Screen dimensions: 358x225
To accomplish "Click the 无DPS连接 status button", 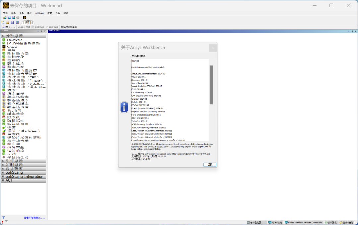I will click(x=275, y=222).
